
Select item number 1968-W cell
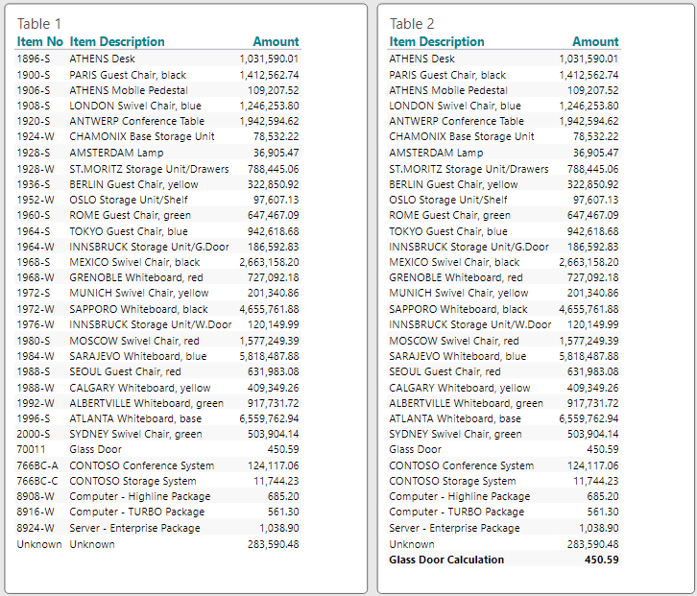pos(36,277)
